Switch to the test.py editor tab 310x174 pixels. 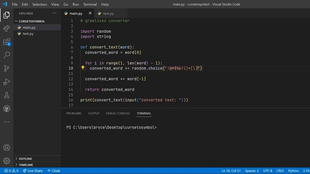point(108,14)
